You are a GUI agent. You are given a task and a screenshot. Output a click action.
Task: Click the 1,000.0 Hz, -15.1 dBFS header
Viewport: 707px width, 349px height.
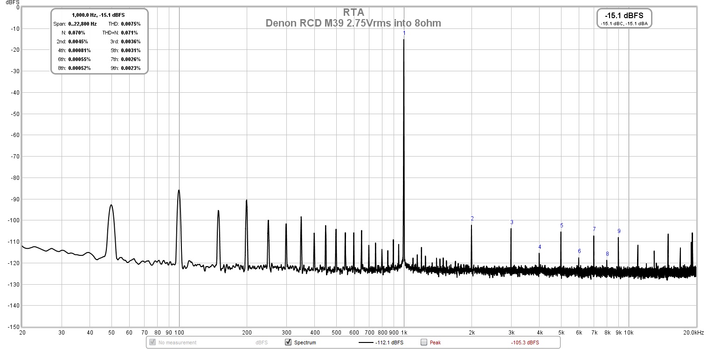coord(99,15)
